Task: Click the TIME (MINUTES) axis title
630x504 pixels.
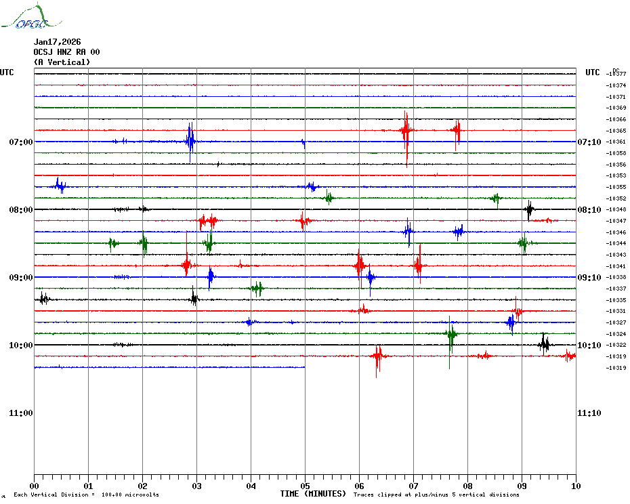Action: tap(313, 494)
